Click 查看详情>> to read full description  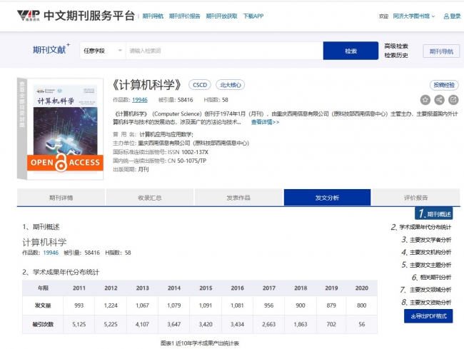(x=265, y=122)
